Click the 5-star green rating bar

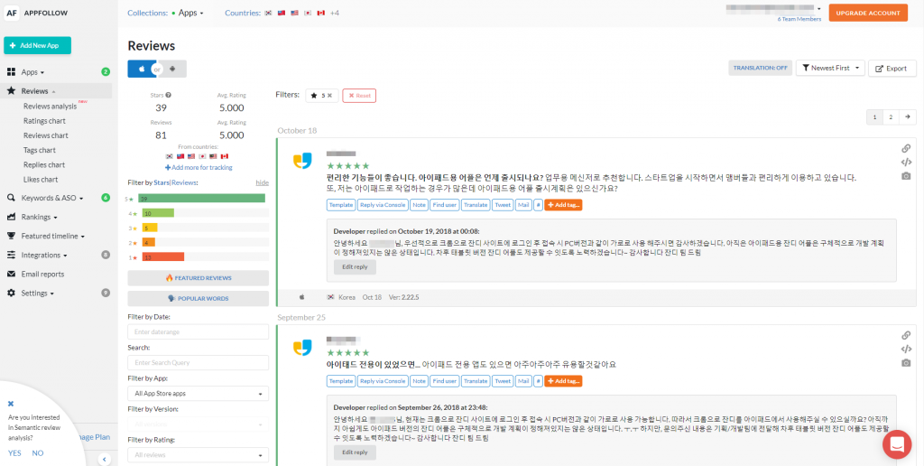[202, 198]
